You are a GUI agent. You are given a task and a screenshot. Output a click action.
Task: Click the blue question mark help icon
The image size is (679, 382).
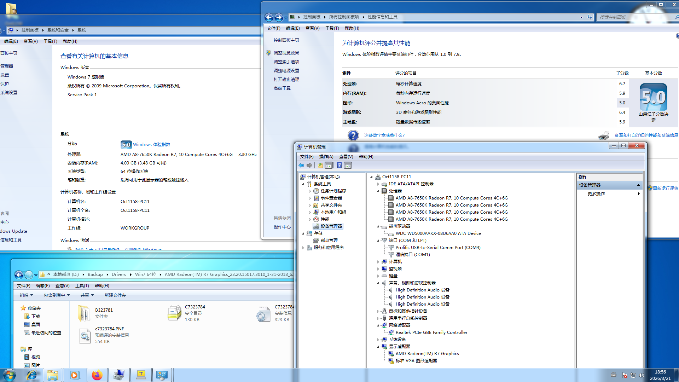tap(353, 135)
